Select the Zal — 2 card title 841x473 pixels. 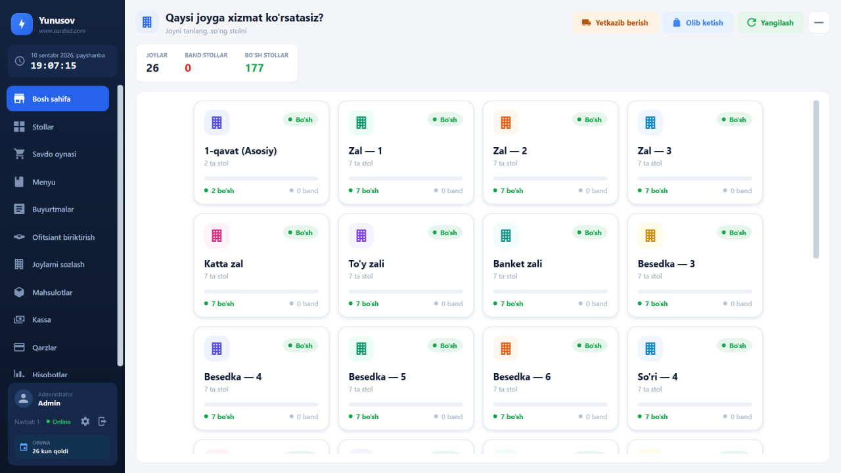point(510,150)
